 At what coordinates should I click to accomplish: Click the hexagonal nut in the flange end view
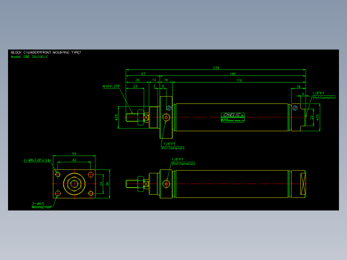coord(74,184)
